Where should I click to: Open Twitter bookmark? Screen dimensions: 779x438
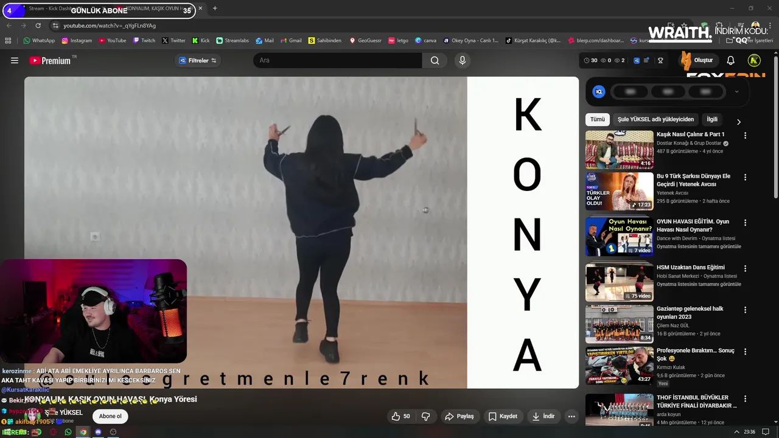[x=173, y=41]
